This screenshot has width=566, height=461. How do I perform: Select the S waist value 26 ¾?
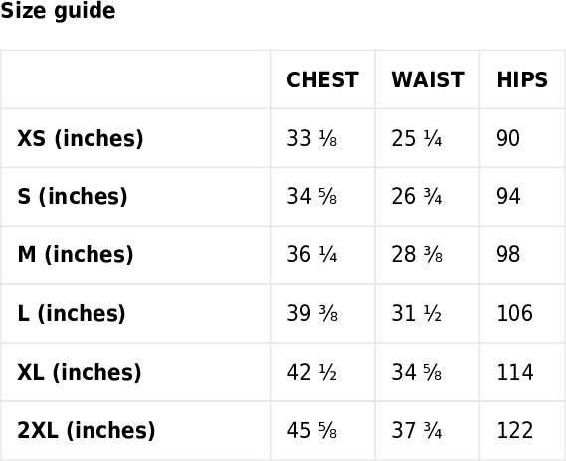[x=417, y=197]
